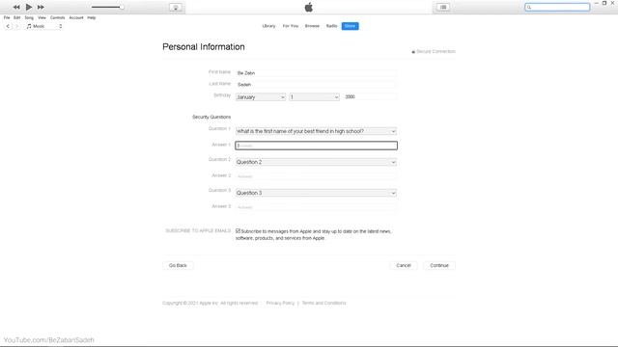Open the Privacy Policy link

pos(280,303)
